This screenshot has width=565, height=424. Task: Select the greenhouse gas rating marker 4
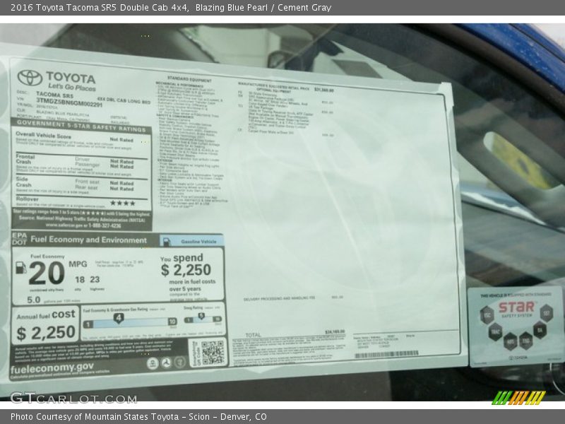119,318
